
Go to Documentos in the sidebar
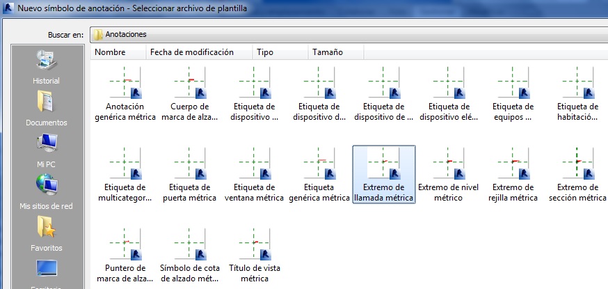pyautogui.click(x=46, y=108)
